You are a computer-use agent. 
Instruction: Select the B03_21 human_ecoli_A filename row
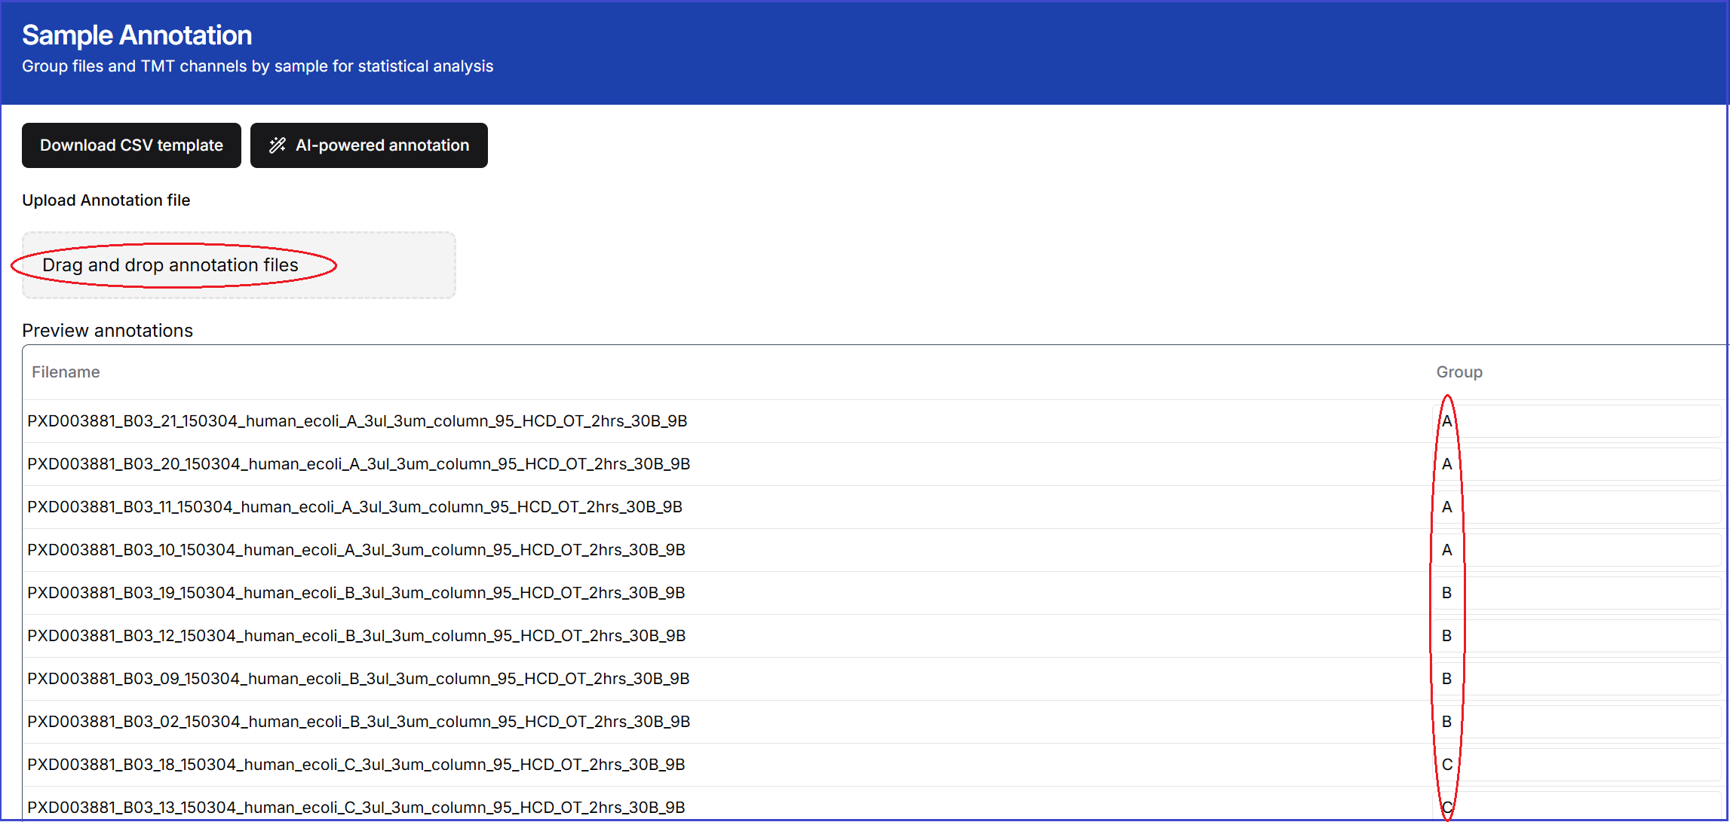coord(357,421)
